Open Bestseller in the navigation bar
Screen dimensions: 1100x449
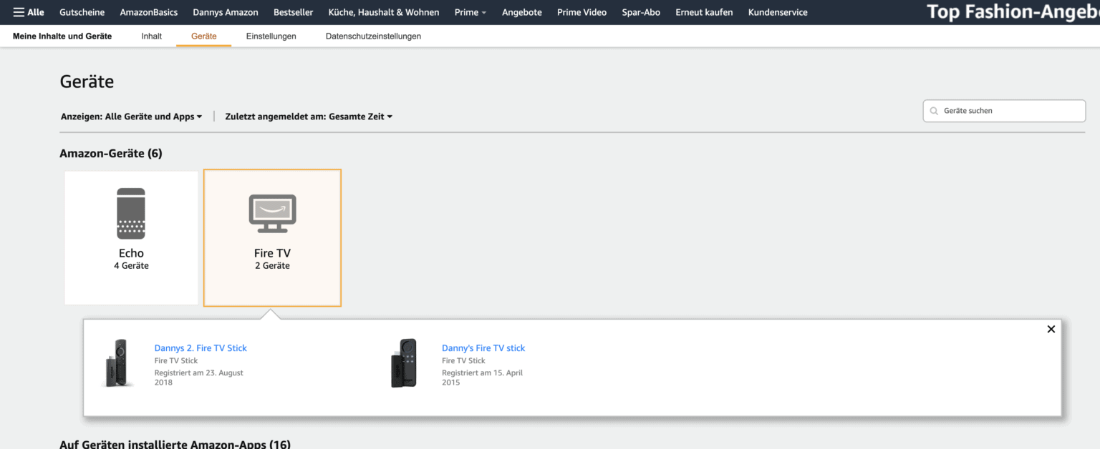tap(294, 12)
